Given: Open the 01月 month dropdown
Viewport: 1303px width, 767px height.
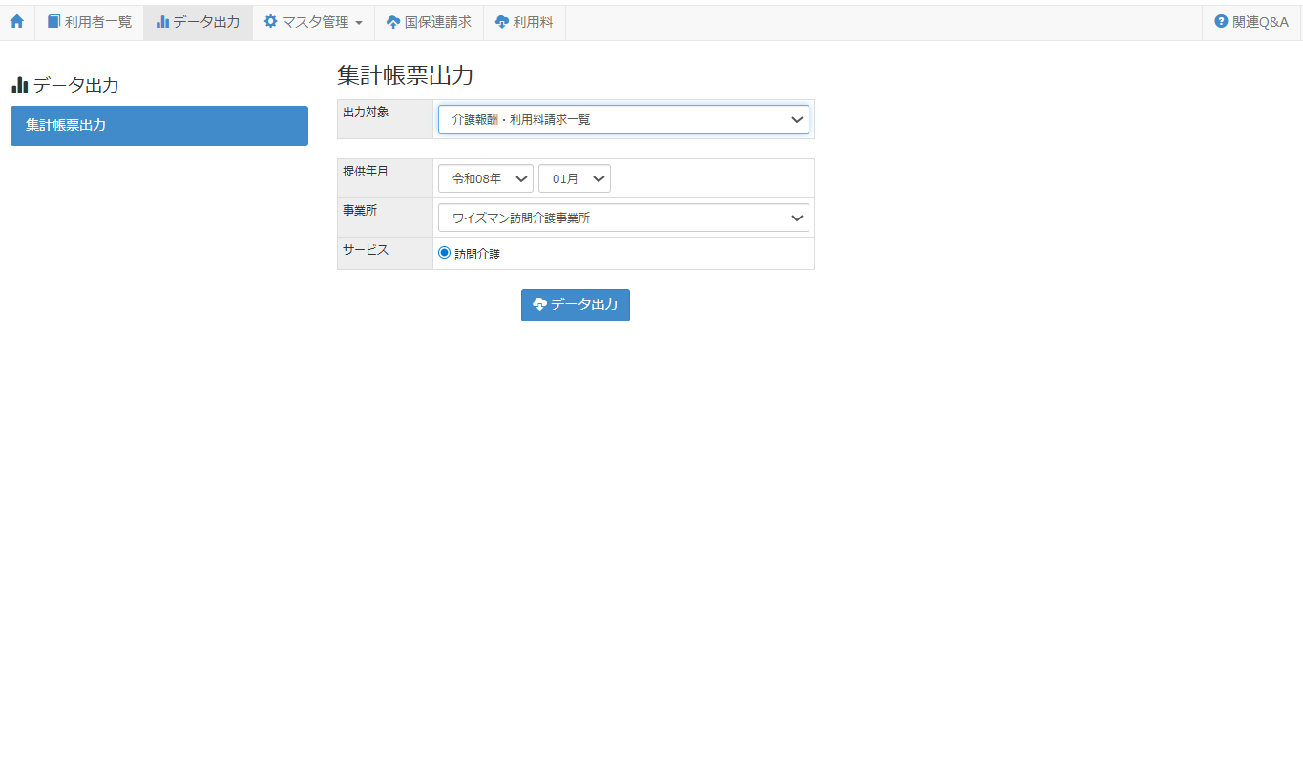Looking at the screenshot, I should [x=574, y=178].
